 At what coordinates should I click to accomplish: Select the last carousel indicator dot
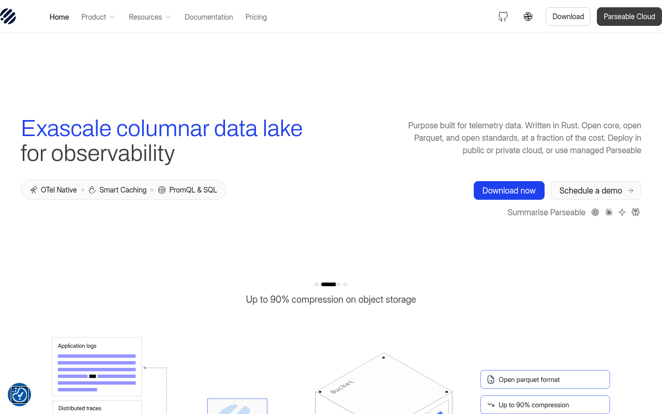(345, 284)
